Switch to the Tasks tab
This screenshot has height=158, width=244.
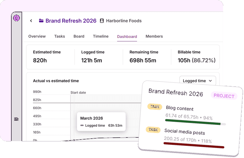click(x=60, y=36)
